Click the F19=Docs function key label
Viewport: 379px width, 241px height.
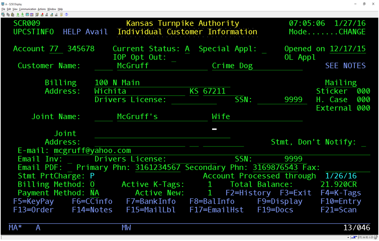[x=275, y=210]
